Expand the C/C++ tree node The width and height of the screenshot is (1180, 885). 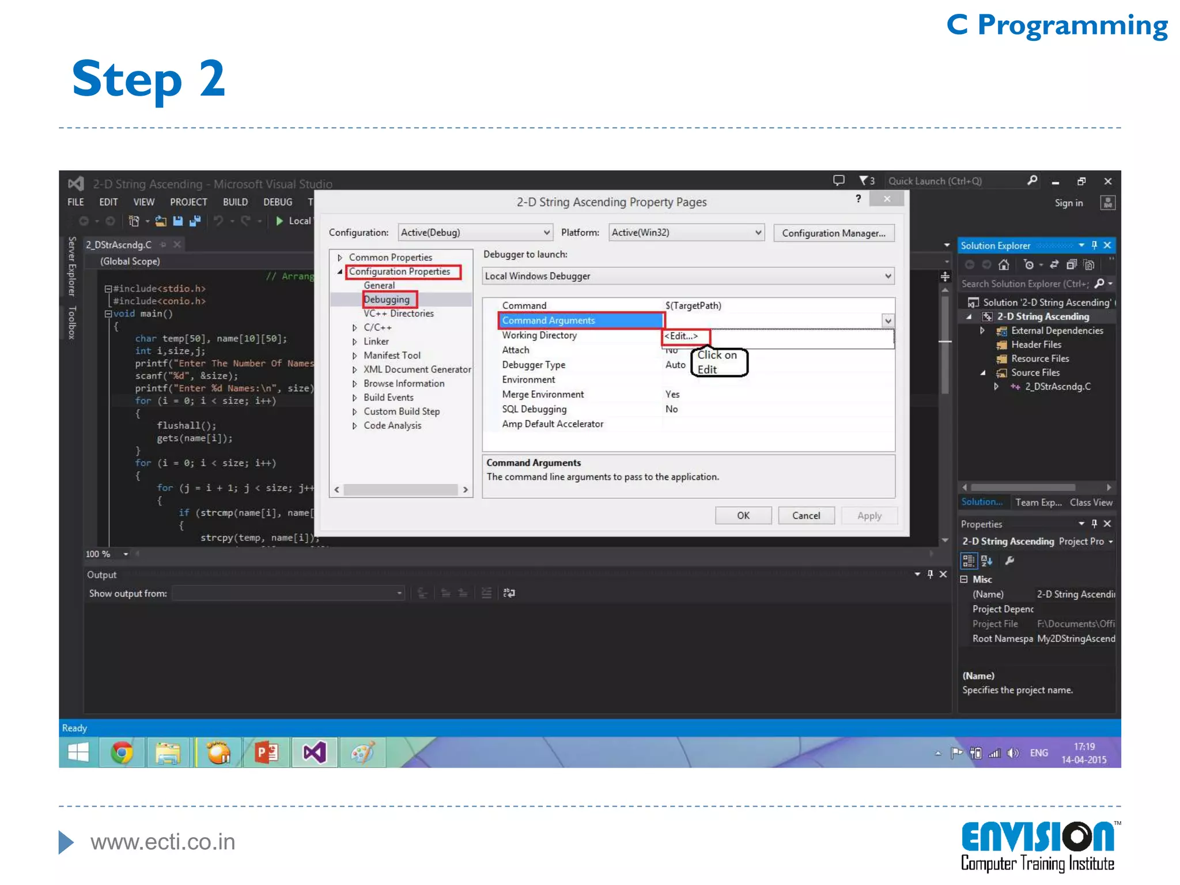point(355,328)
